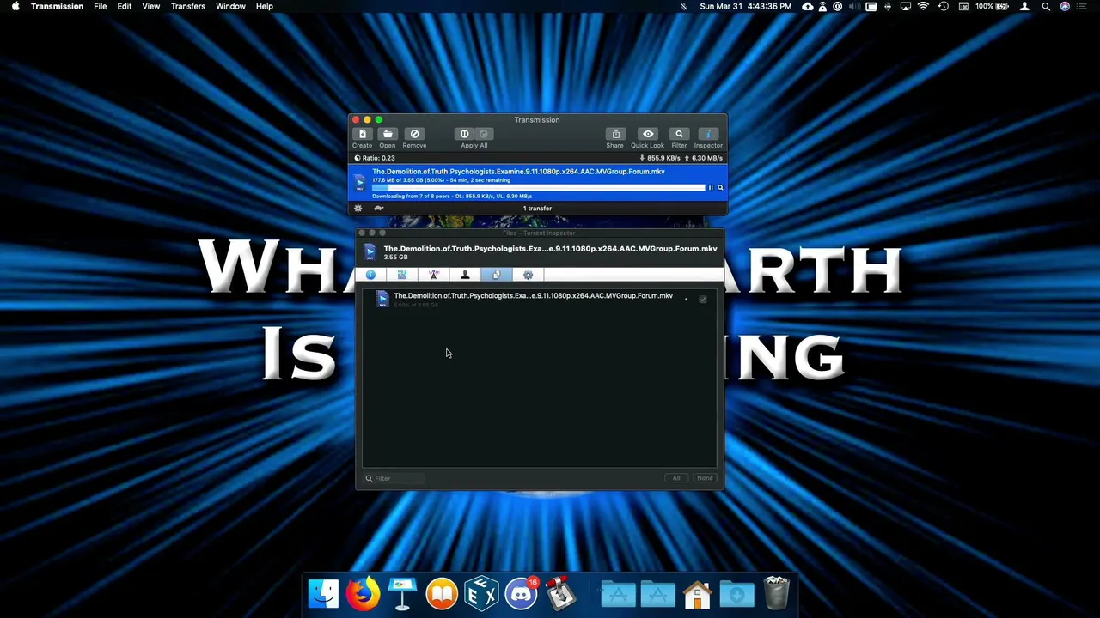Click the Ratio status label

[x=375, y=158]
